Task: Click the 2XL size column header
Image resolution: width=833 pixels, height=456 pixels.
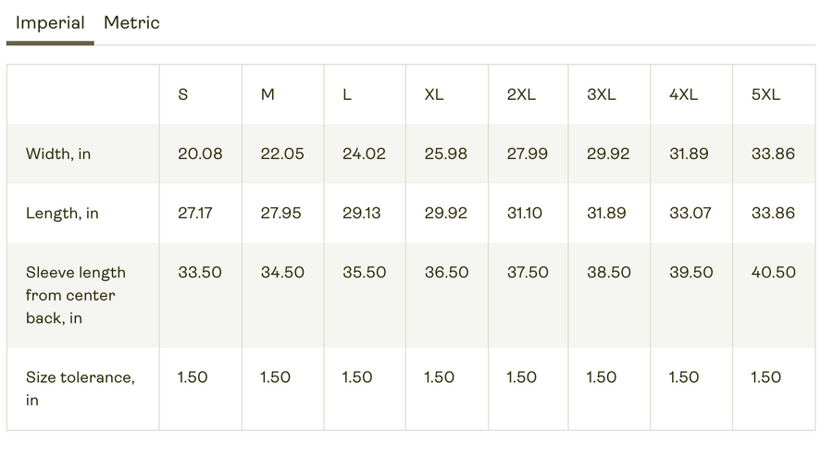Action: click(x=521, y=94)
